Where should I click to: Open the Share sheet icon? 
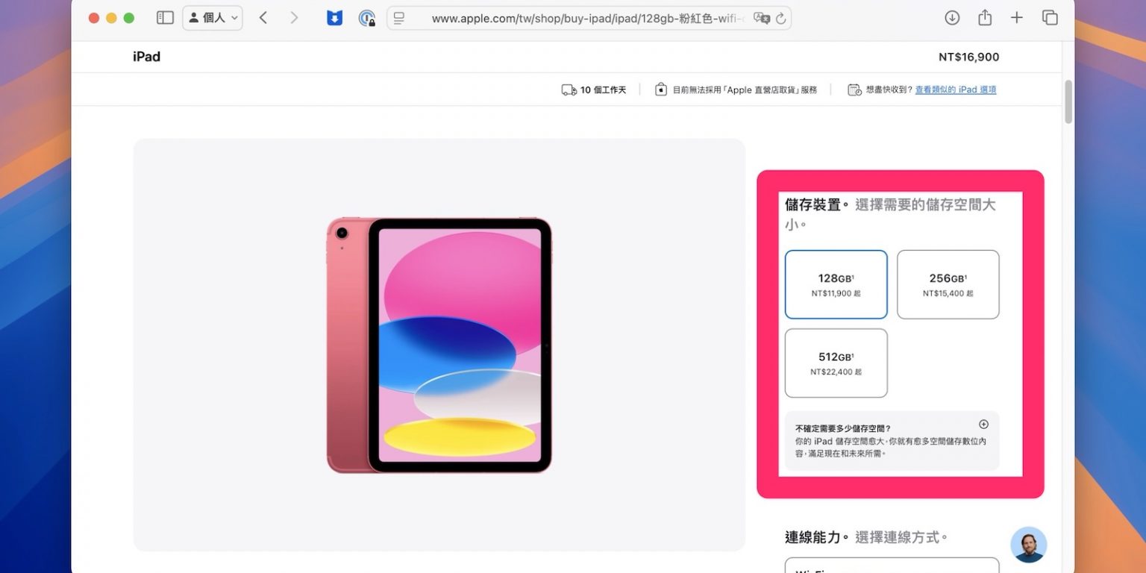pyautogui.click(x=985, y=18)
